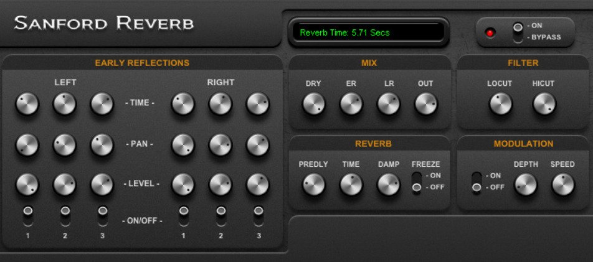The width and height of the screenshot is (593, 262).
Task: Click the Left Pan knob for reflection 1
Action: coord(27,145)
